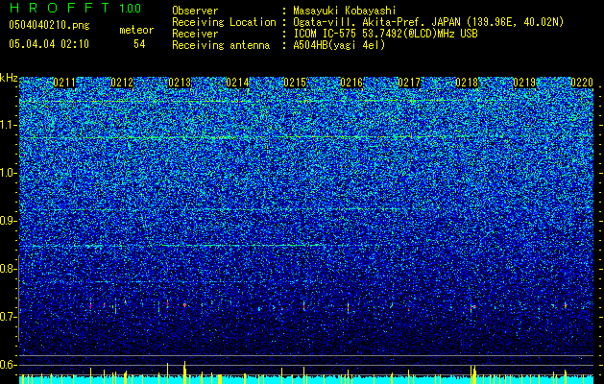This screenshot has width=604, height=384.
Task: Click the 0211 time marker
Action: (64, 83)
